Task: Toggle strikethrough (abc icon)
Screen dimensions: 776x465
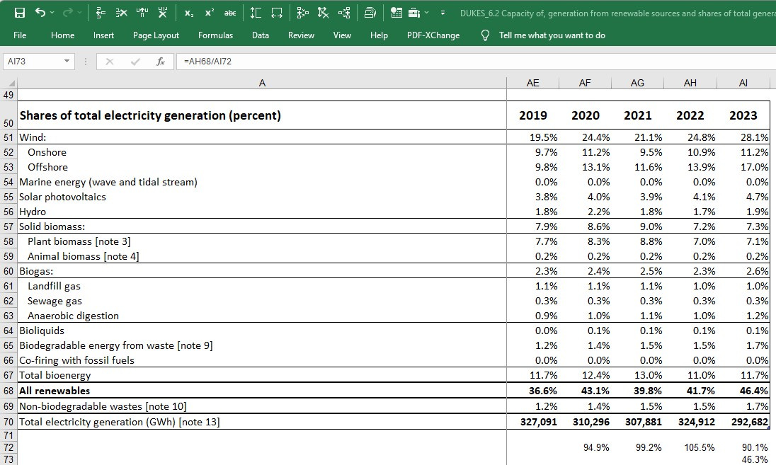Action: 230,13
